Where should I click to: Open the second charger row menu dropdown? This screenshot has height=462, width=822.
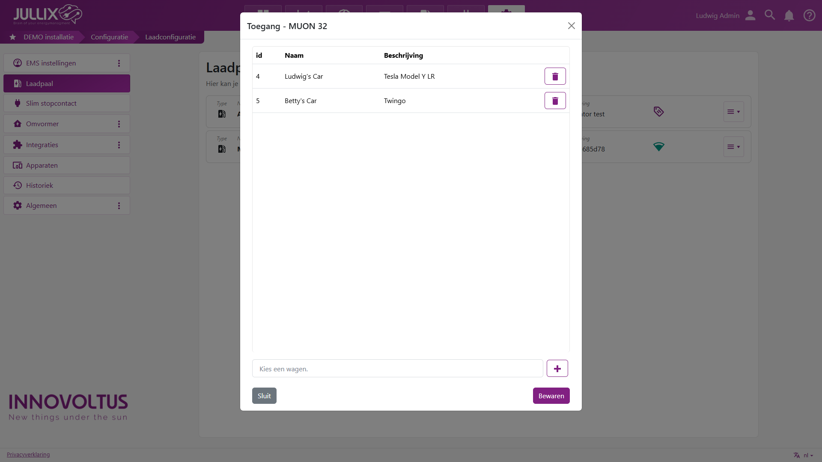click(x=733, y=147)
